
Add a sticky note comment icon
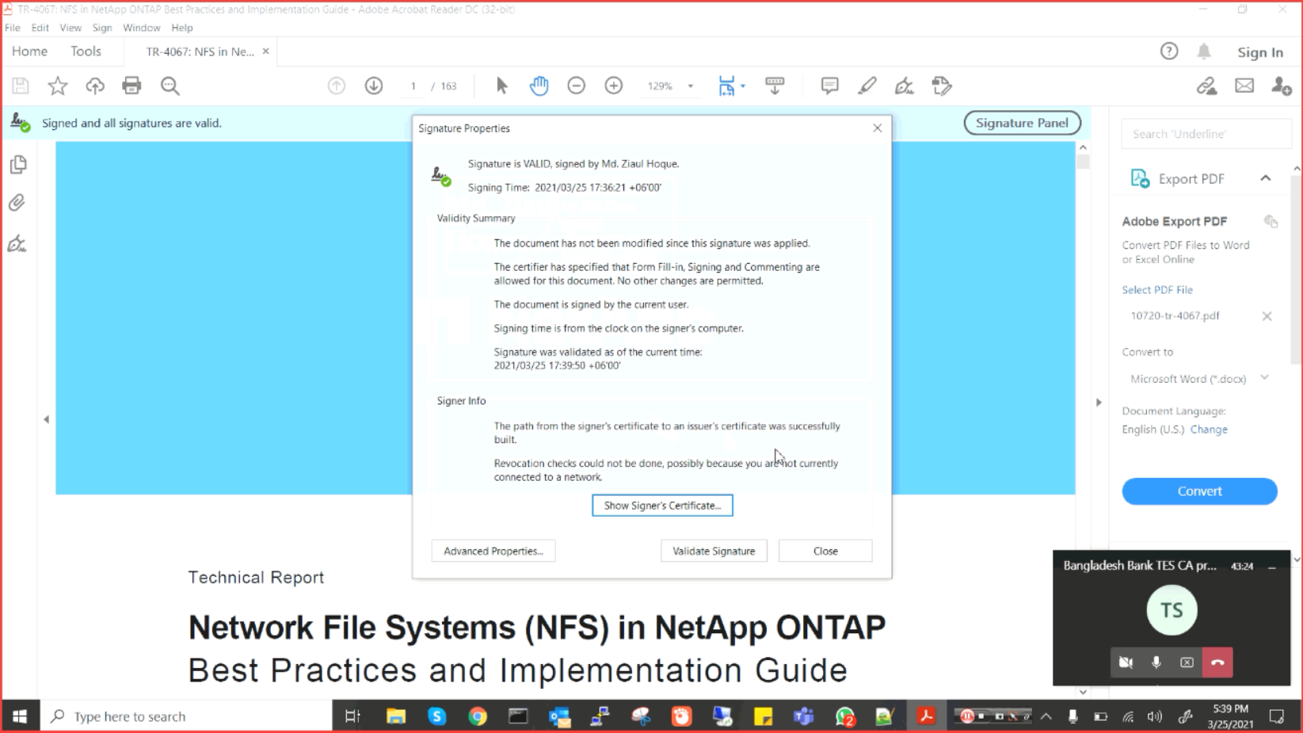click(x=829, y=86)
